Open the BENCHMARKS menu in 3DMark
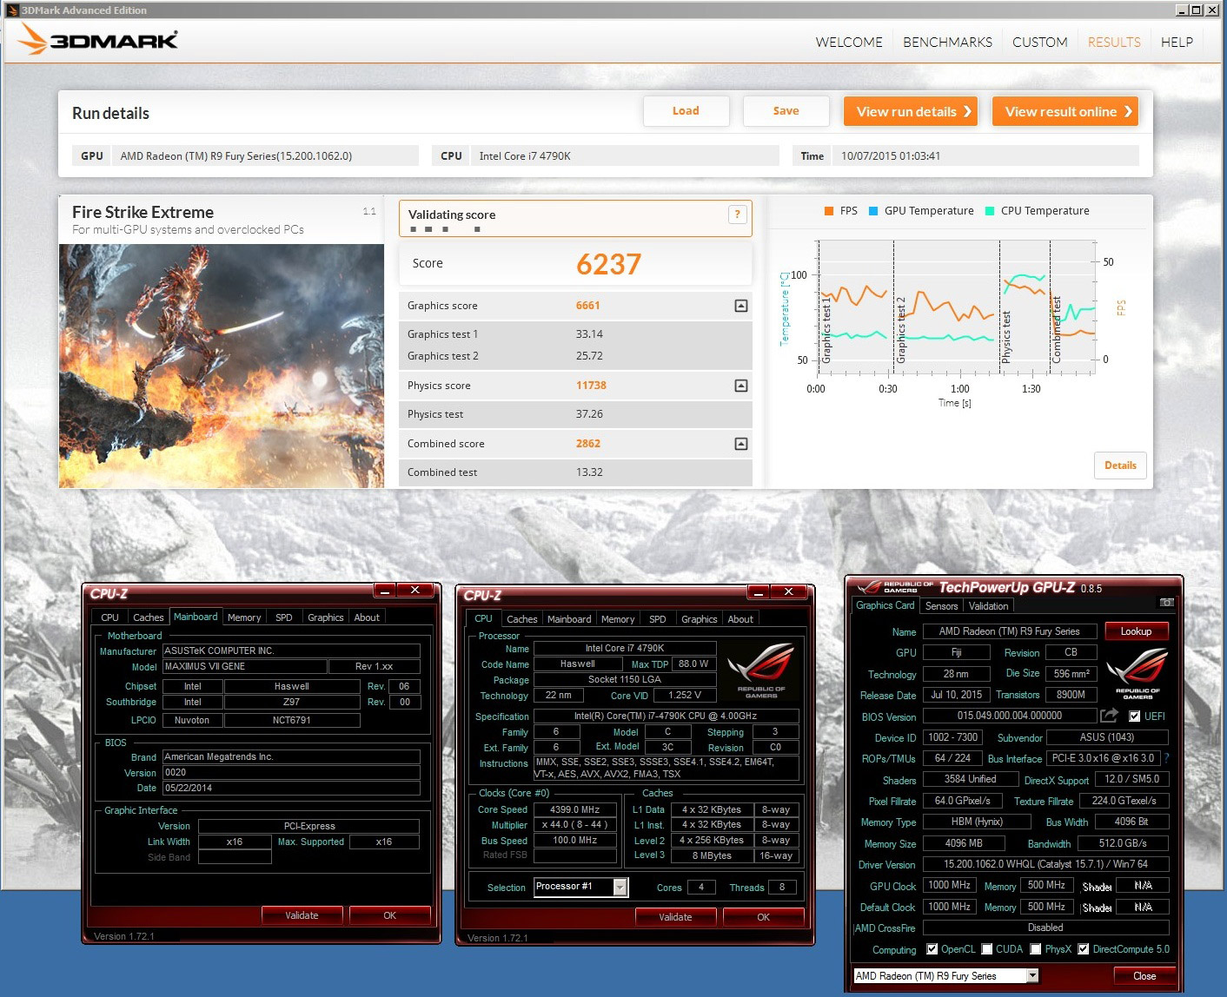The height and width of the screenshot is (997, 1227). pos(947,42)
